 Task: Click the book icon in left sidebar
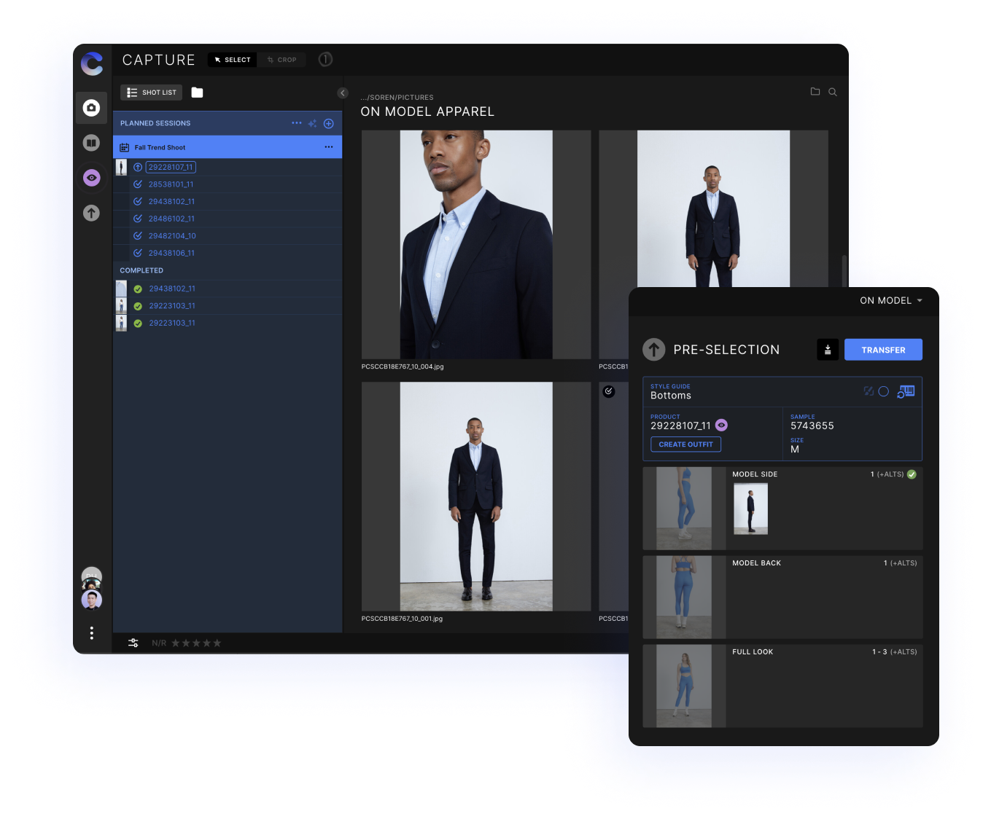pyautogui.click(x=91, y=143)
